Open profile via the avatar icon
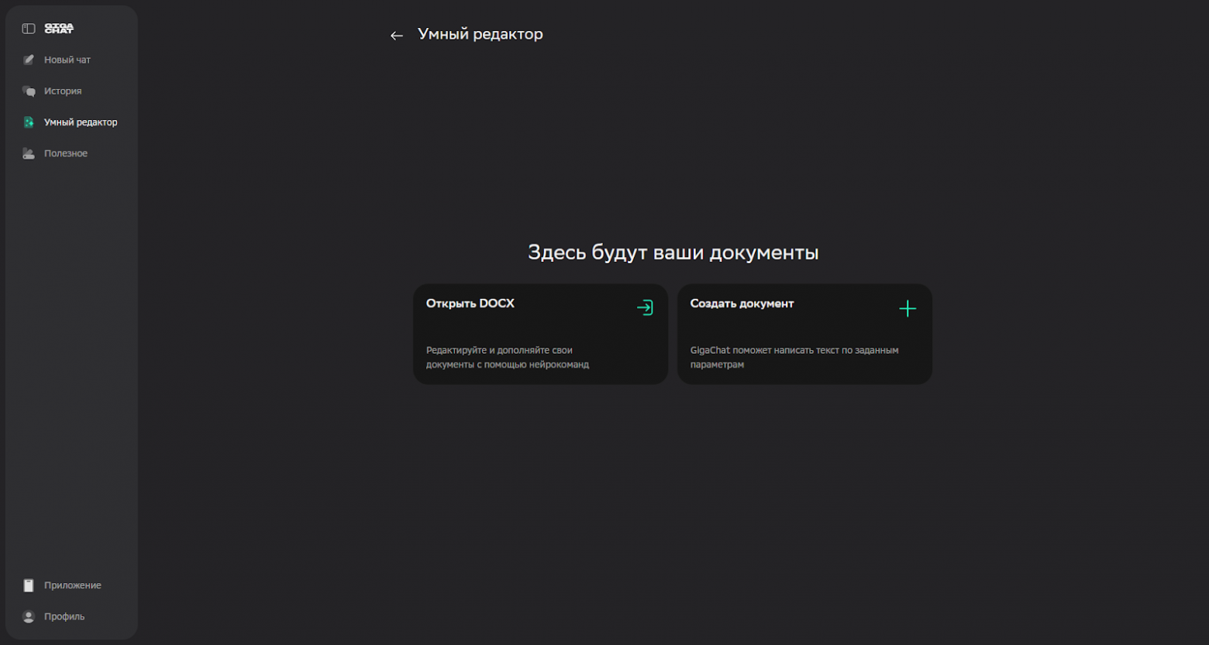Viewport: 1209px width, 645px height. coord(29,616)
